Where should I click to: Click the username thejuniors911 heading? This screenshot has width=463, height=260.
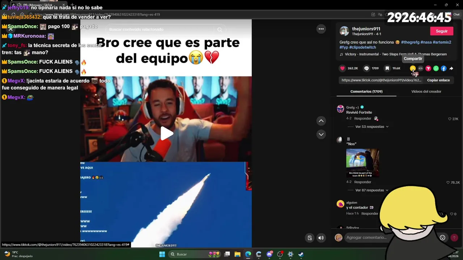(366, 29)
